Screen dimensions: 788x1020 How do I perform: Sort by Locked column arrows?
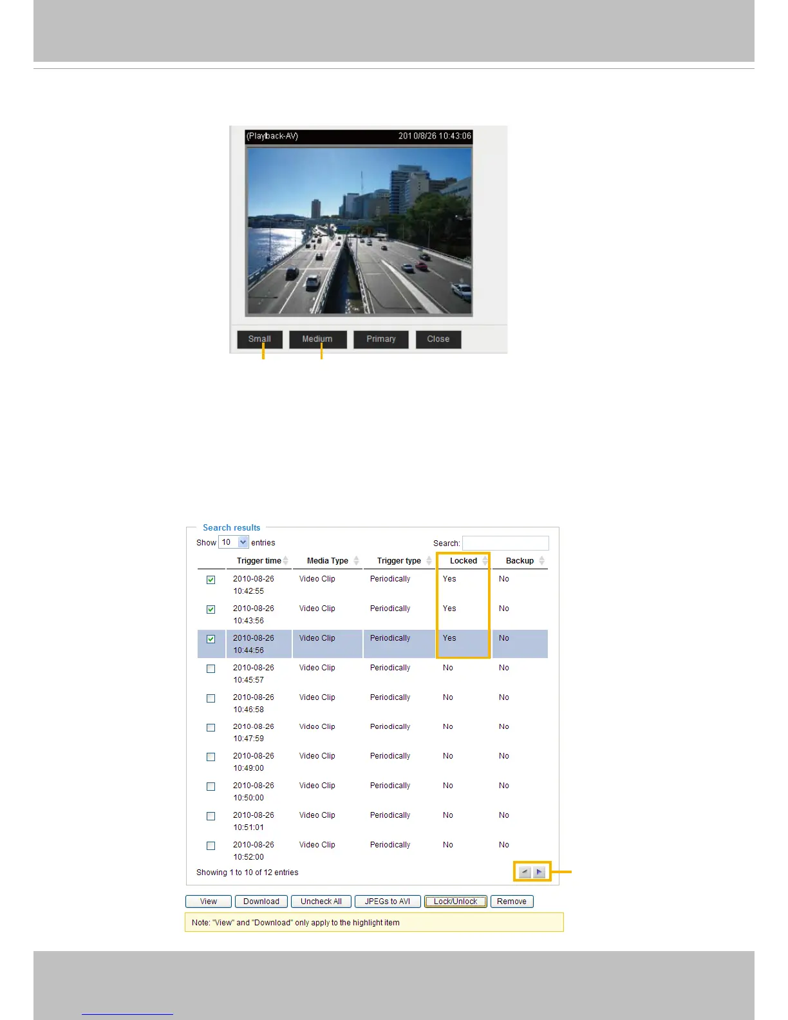[485, 561]
